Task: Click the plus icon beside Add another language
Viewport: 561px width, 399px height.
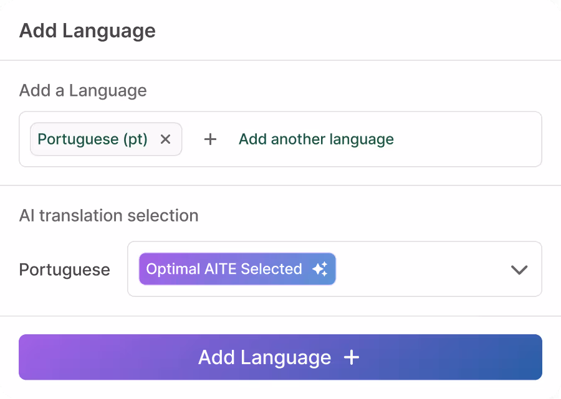Action: point(211,139)
